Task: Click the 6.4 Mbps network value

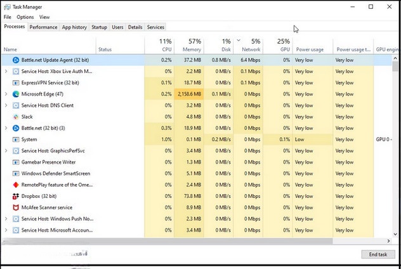Action: [x=251, y=60]
